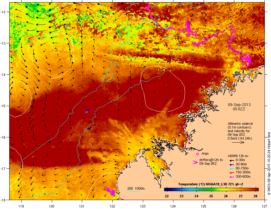271x209 pixels.
Task: Click the cyan isobath legend line
Action: coord(134,191)
